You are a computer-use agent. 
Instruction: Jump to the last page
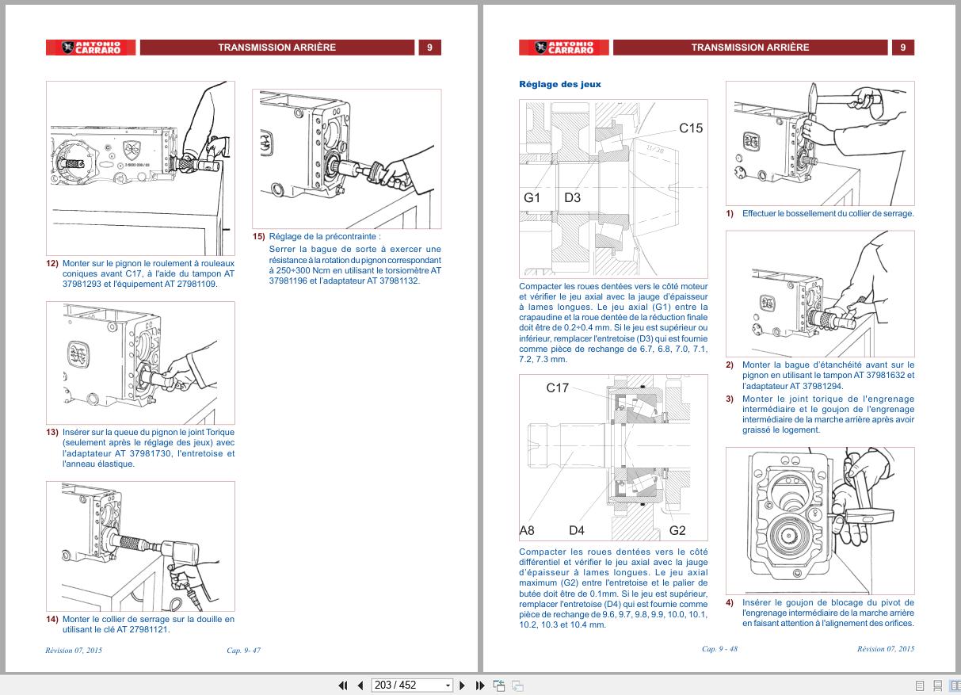pyautogui.click(x=480, y=685)
